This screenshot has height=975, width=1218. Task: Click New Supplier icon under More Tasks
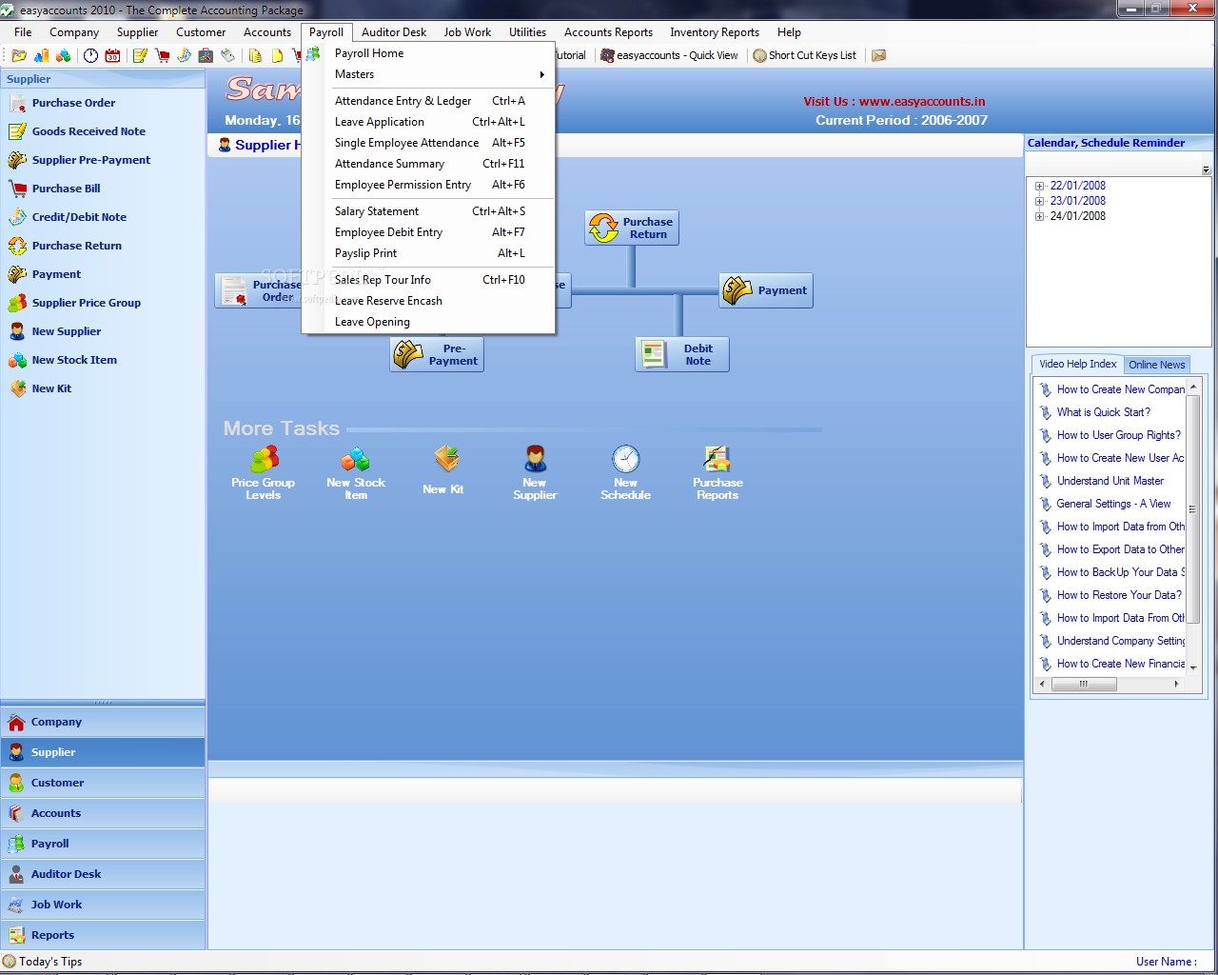click(x=535, y=473)
